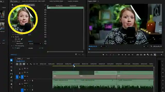
Task: Lock the A1 audio track
Action: tap(20, 84)
